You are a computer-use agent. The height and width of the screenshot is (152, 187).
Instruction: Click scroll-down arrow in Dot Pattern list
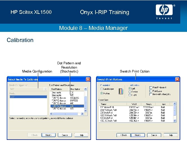pyautogui.click(x=86, y=111)
